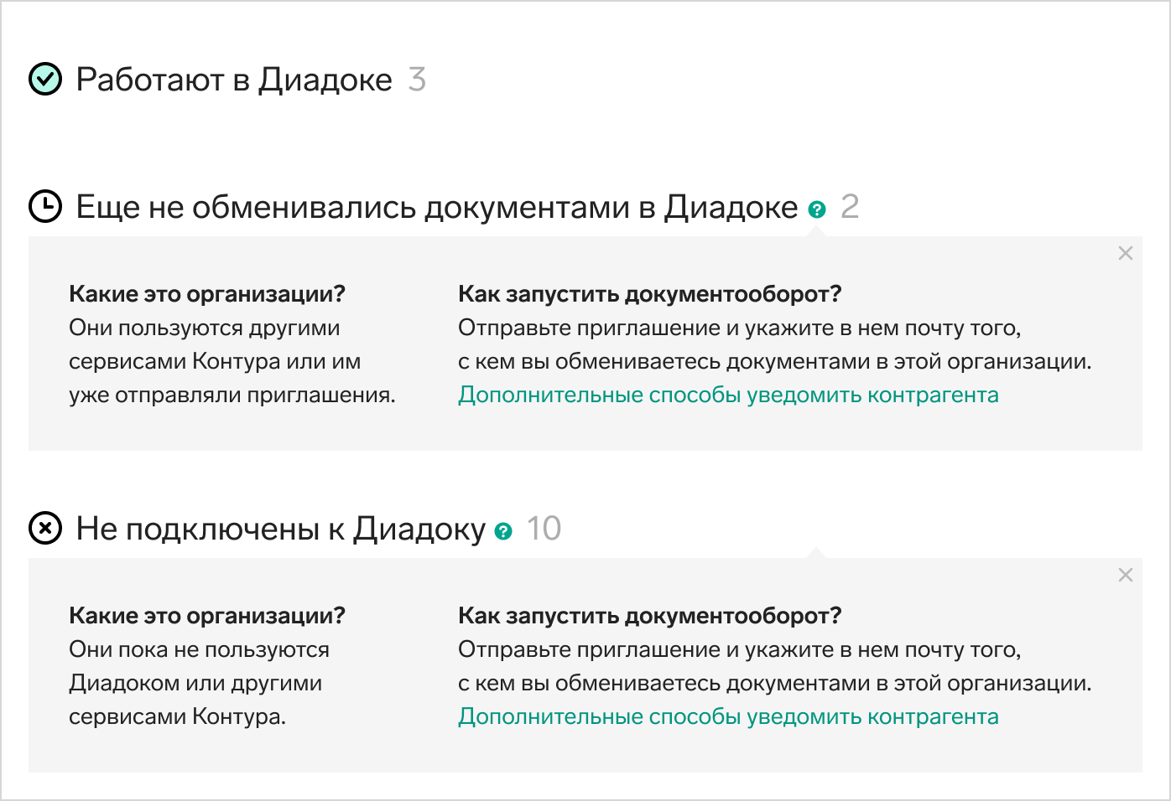Click the line сервисами Контура или им
This screenshot has height=801, width=1171.
pos(215,361)
